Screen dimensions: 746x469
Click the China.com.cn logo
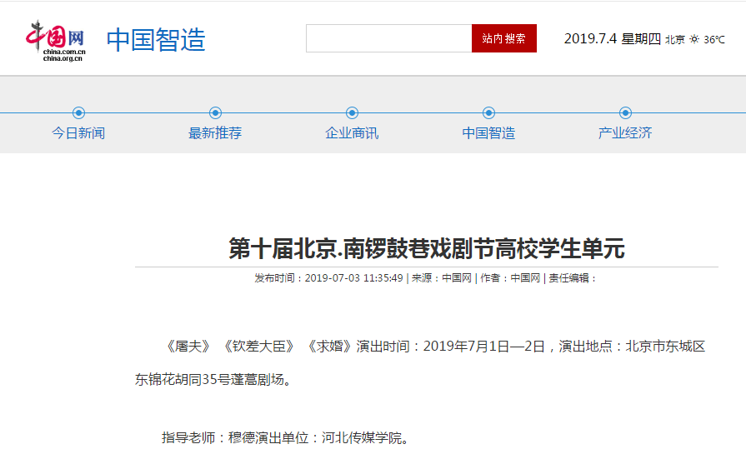coord(56,41)
